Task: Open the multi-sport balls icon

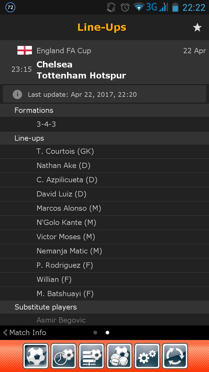Action: pos(119,356)
